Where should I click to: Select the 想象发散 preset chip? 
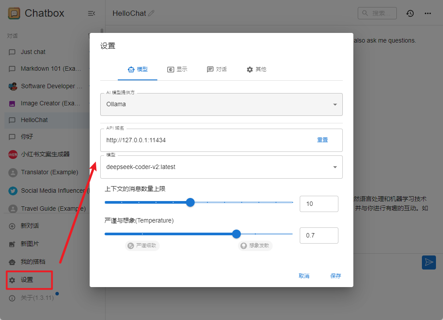click(x=255, y=245)
